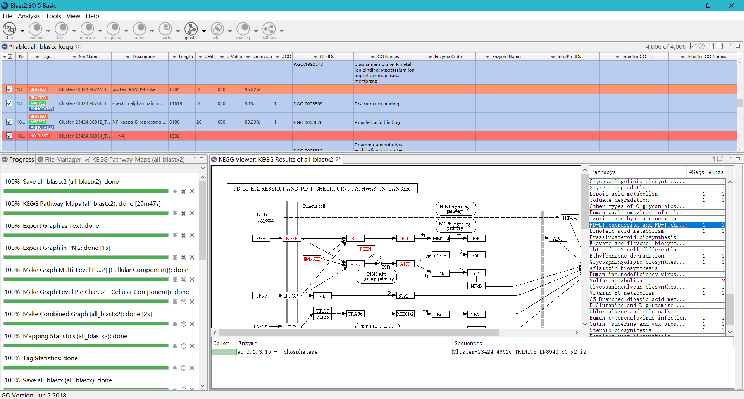Open dropdown arrow next to interpro

point(100,31)
